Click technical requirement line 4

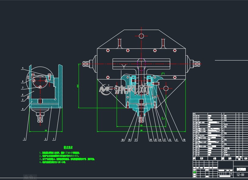(x=52, y=162)
